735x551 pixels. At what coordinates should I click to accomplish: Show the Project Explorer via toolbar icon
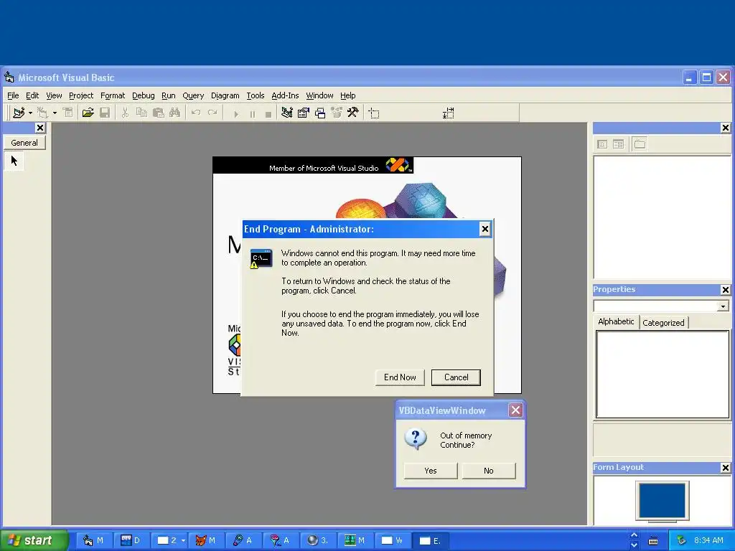287,113
